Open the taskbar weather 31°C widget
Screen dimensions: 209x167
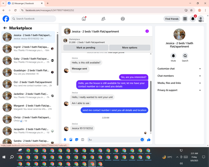point(167,157)
